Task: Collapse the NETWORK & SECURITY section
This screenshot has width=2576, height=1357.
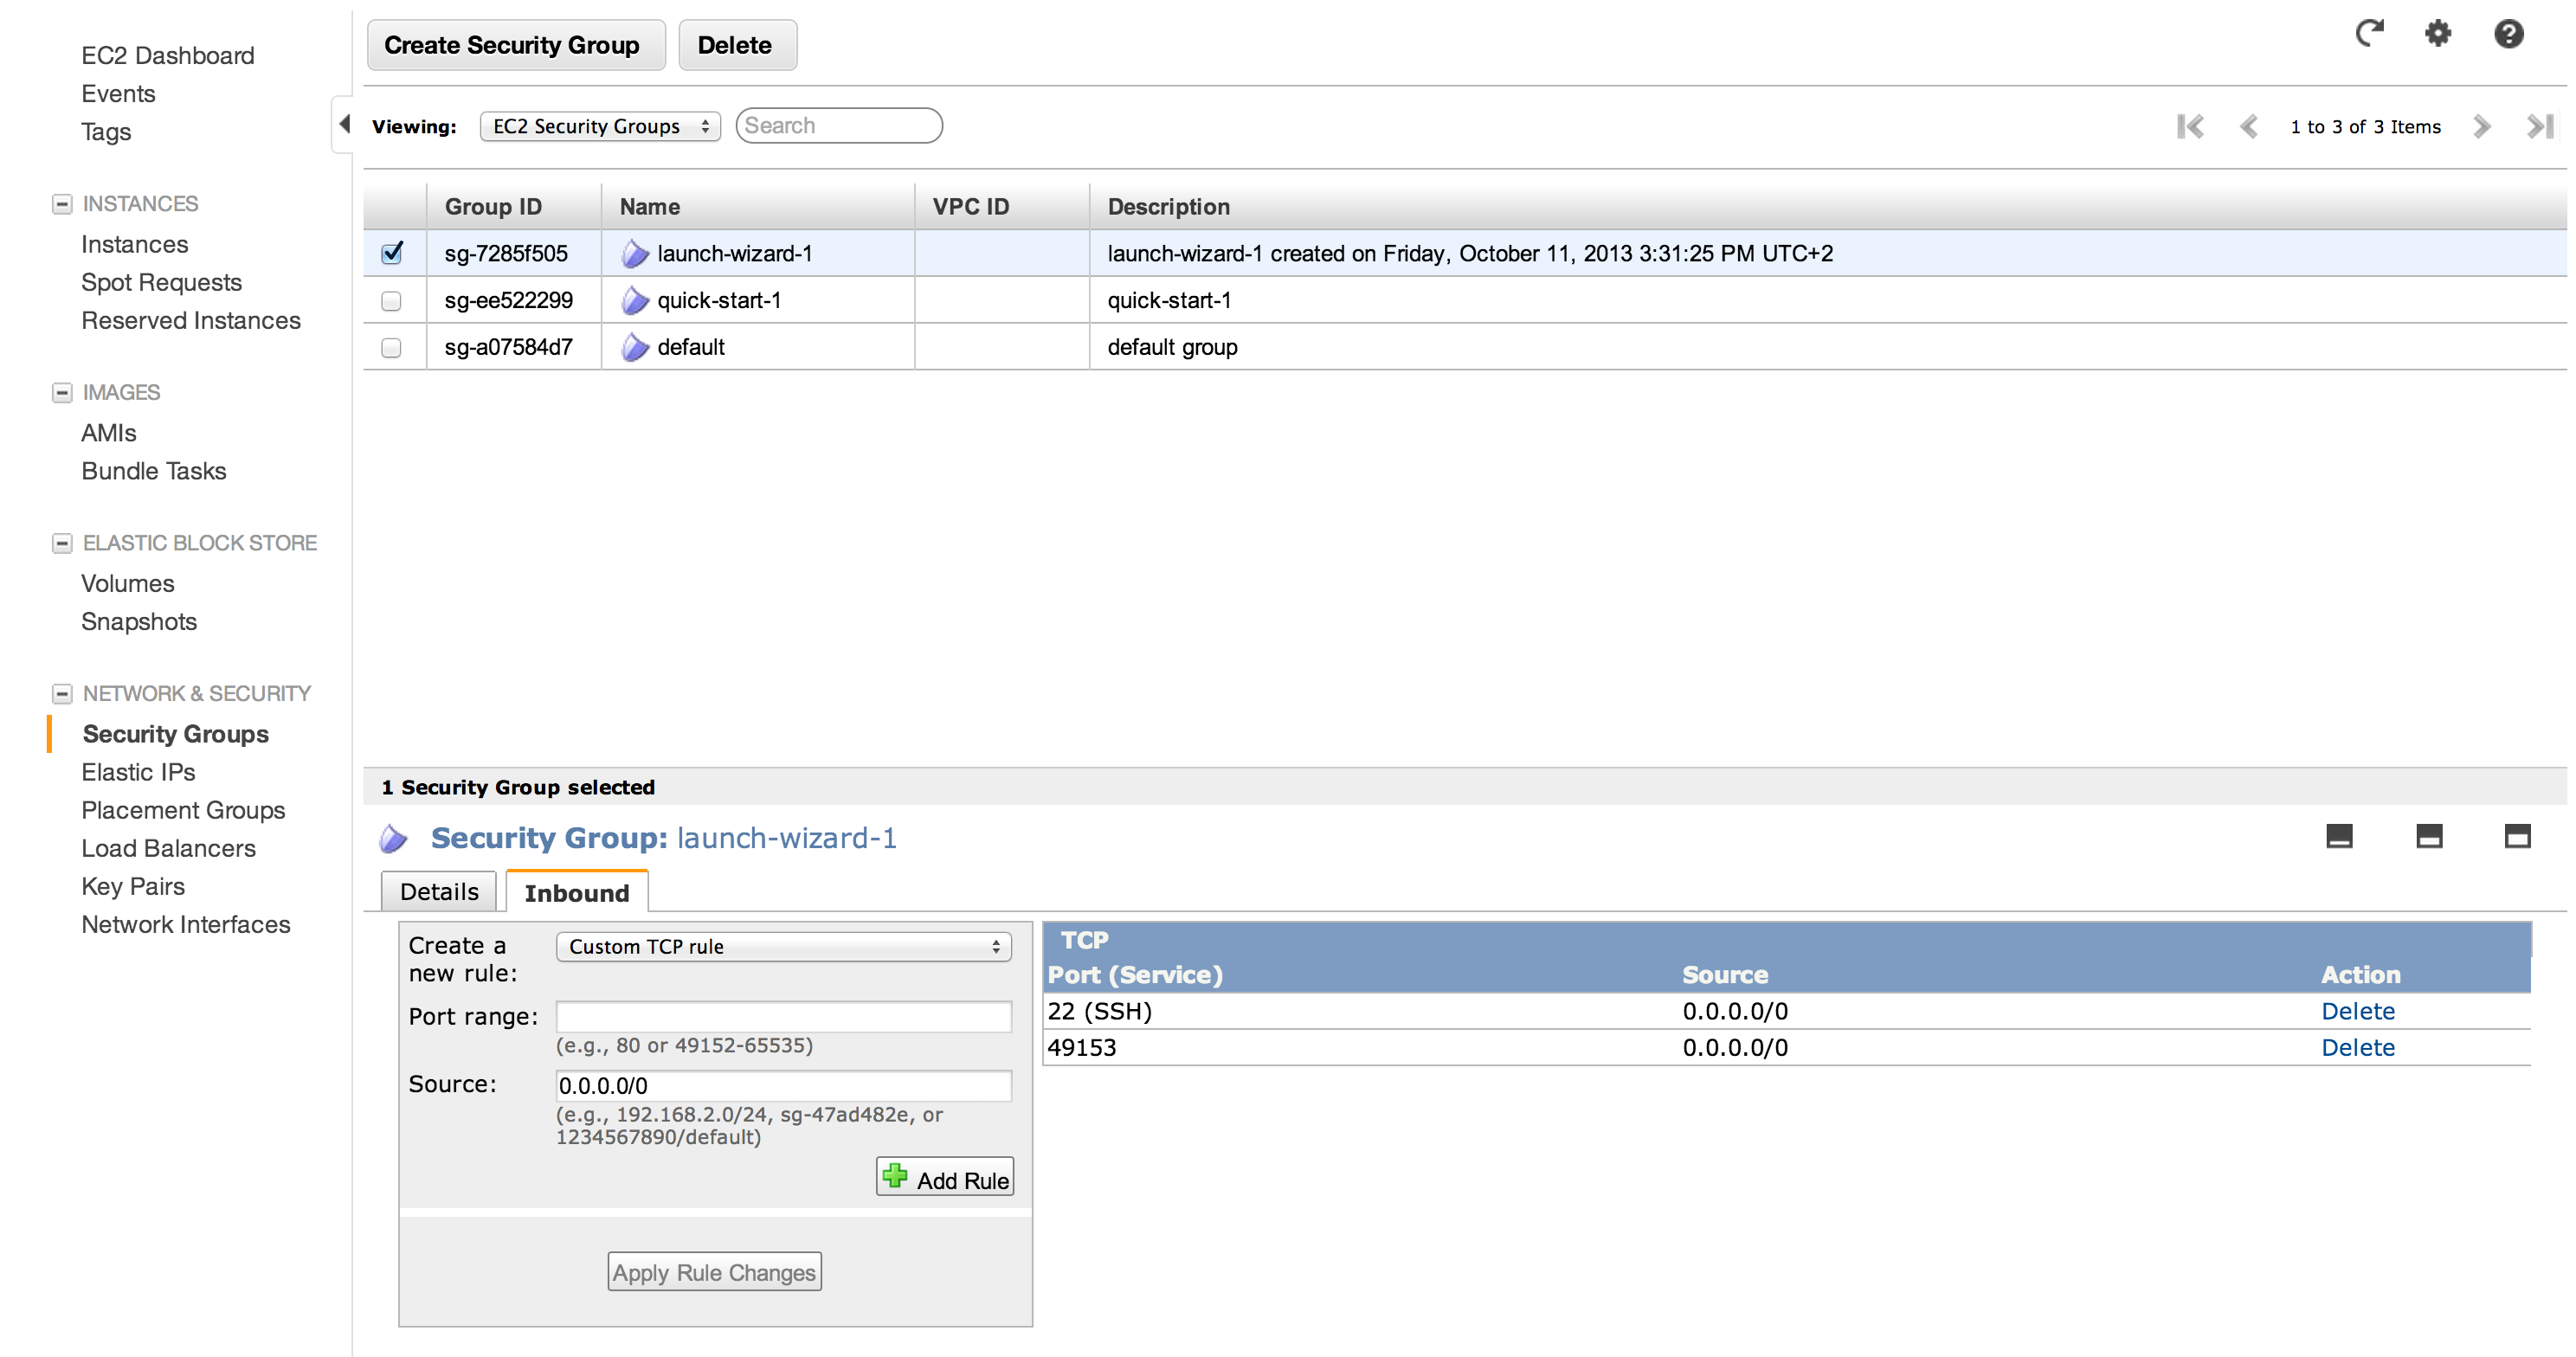Action: click(x=62, y=693)
